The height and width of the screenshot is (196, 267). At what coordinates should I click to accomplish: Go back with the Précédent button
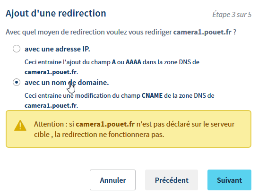pyautogui.click(x=172, y=180)
